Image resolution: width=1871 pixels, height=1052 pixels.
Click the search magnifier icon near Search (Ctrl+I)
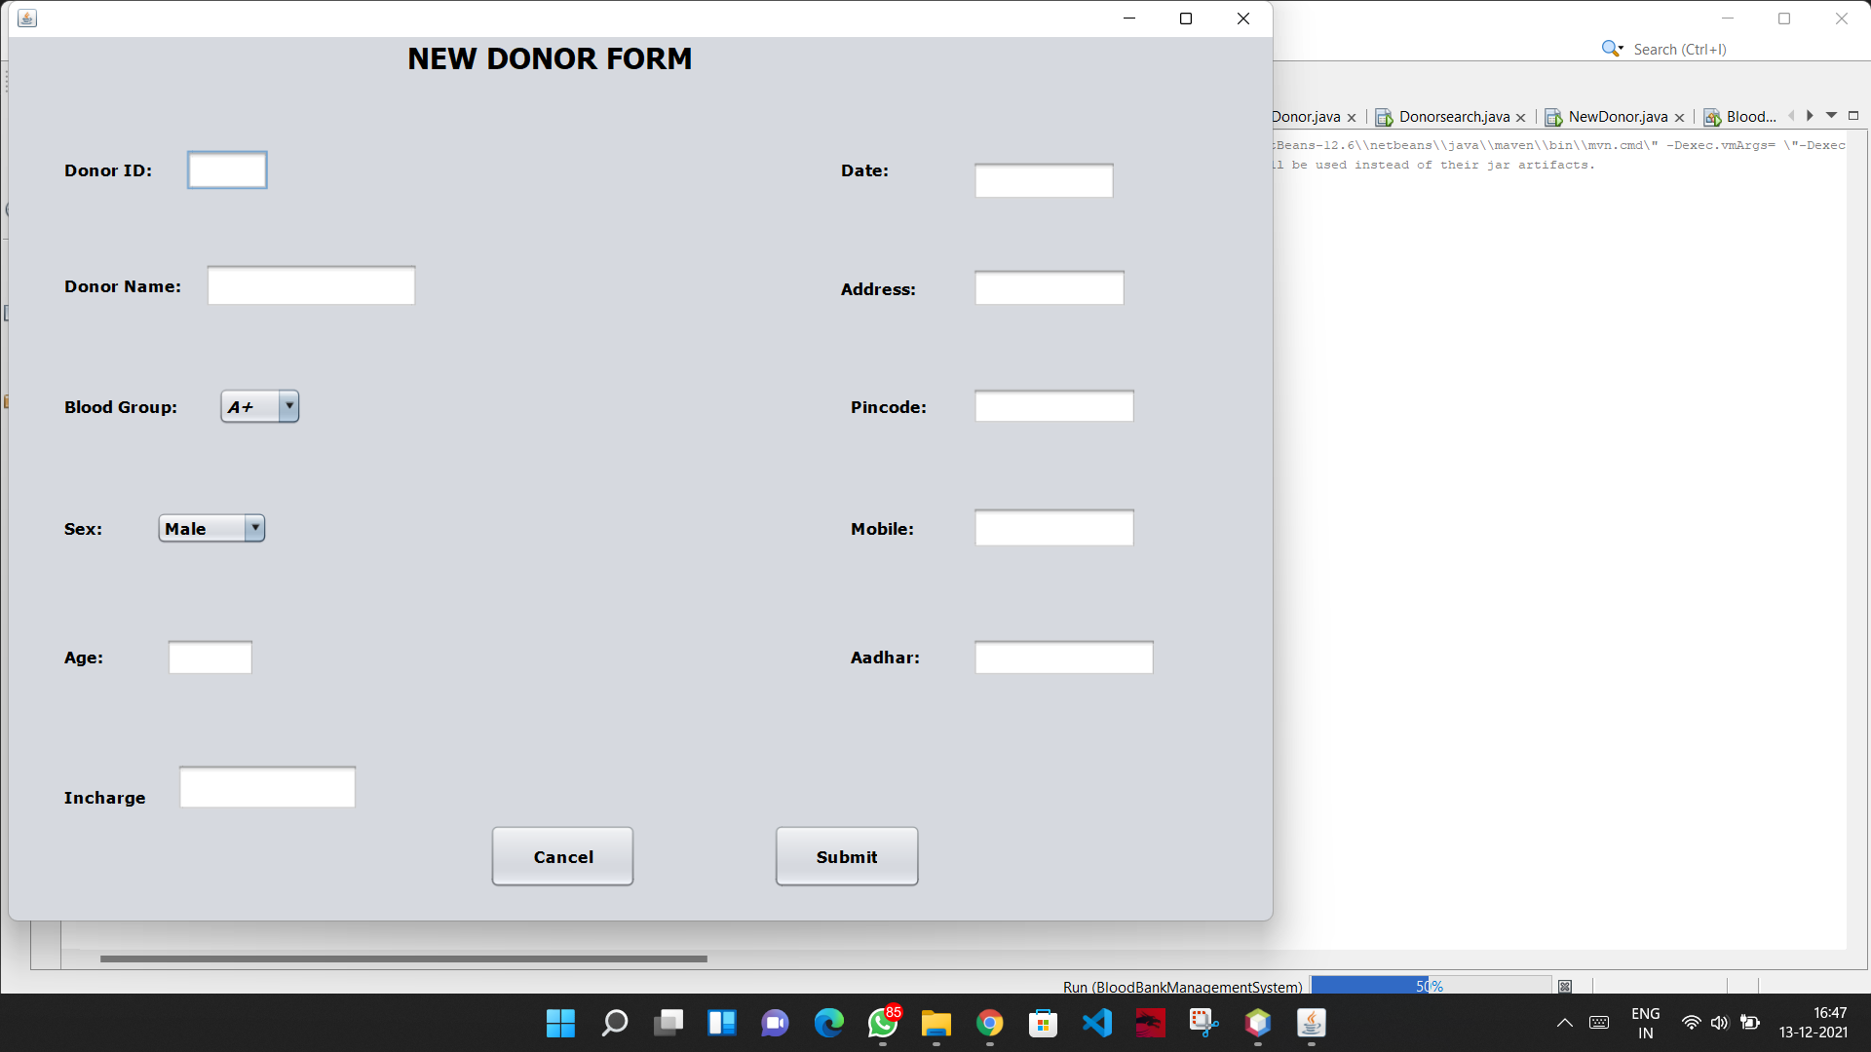point(1612,48)
